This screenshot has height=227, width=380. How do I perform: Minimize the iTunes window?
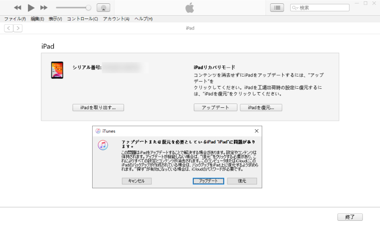click(357, 3)
